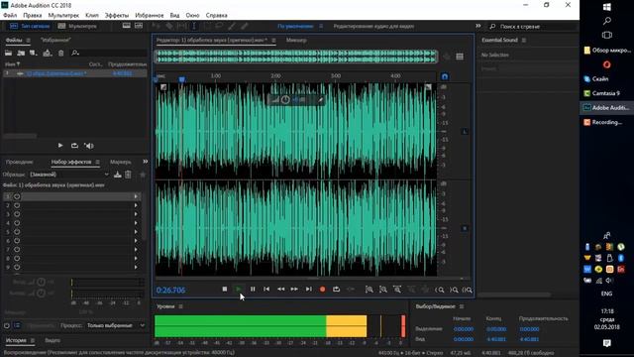Click Import File icon in Files panel
Screen dimensions: 634x357
(x=21, y=53)
